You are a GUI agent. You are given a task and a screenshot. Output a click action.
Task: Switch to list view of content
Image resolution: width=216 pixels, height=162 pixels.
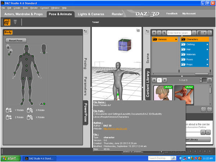(210, 80)
